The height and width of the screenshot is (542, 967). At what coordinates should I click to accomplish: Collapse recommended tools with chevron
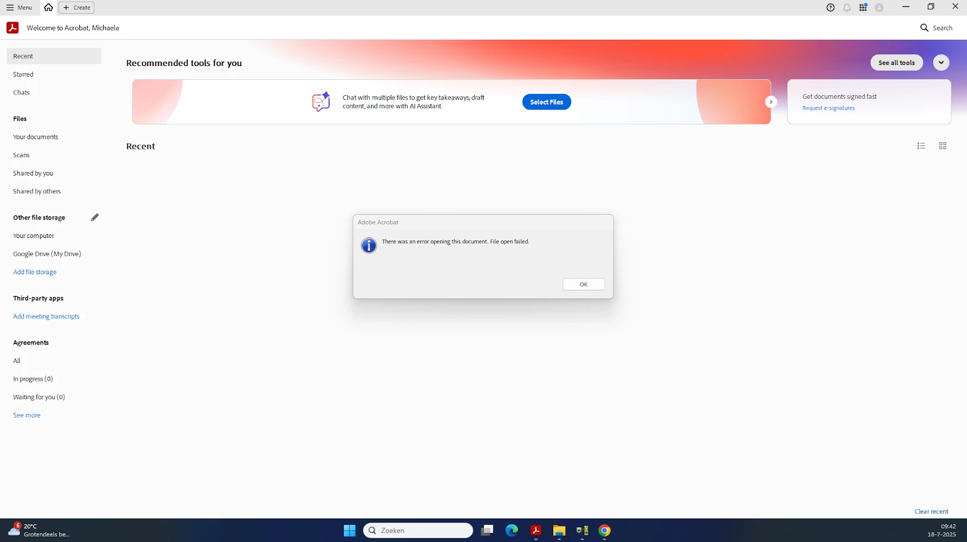(941, 62)
